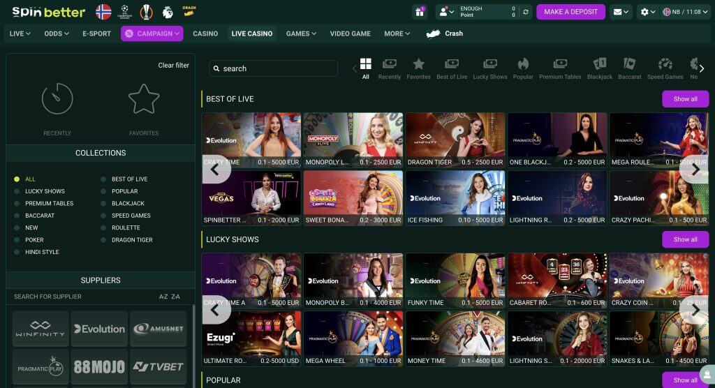Open the Favorites star category icon
This screenshot has width=715, height=388.
click(418, 68)
